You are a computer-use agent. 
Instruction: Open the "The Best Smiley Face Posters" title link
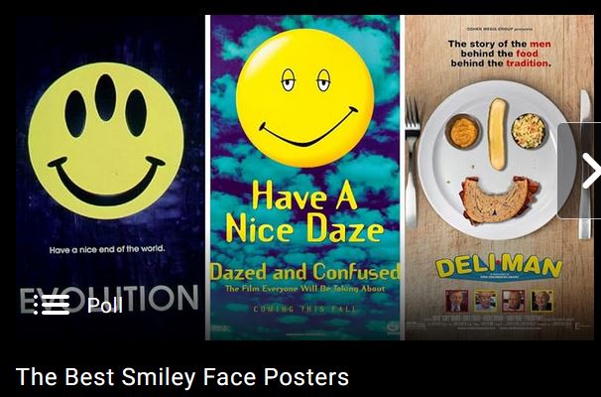click(x=182, y=377)
